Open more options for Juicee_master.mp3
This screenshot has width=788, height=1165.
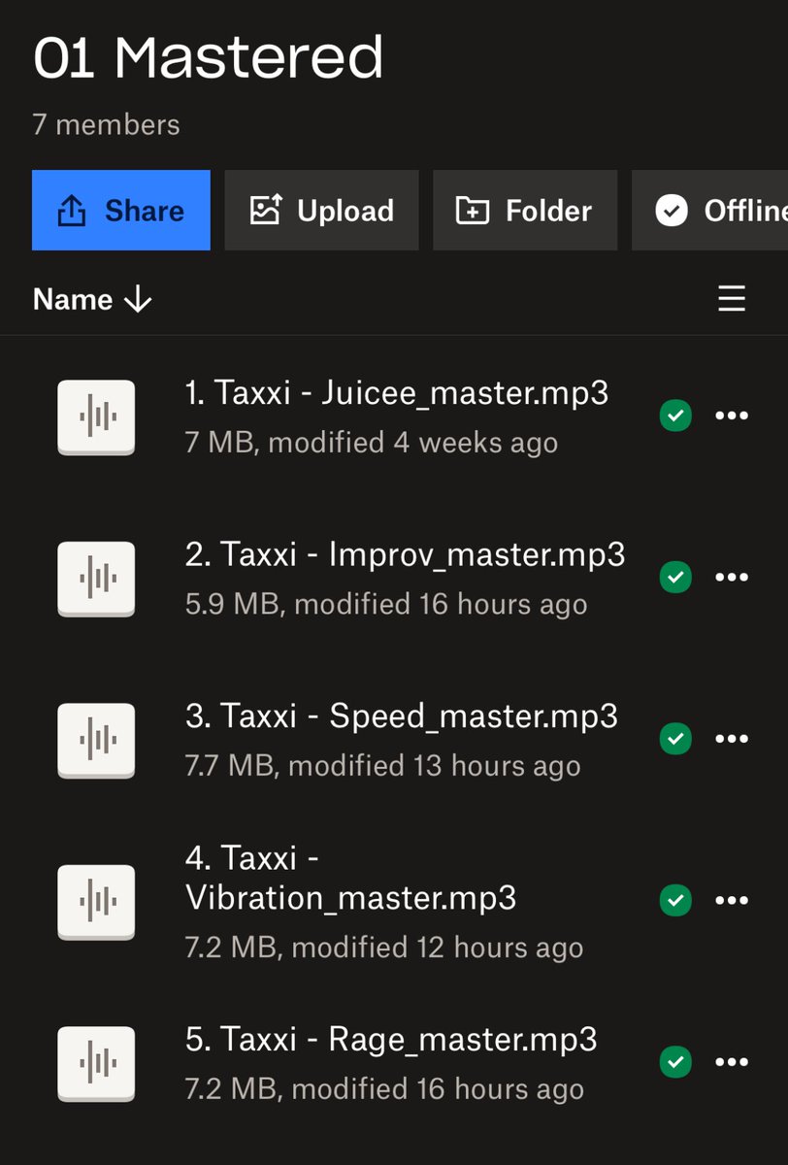click(x=732, y=416)
